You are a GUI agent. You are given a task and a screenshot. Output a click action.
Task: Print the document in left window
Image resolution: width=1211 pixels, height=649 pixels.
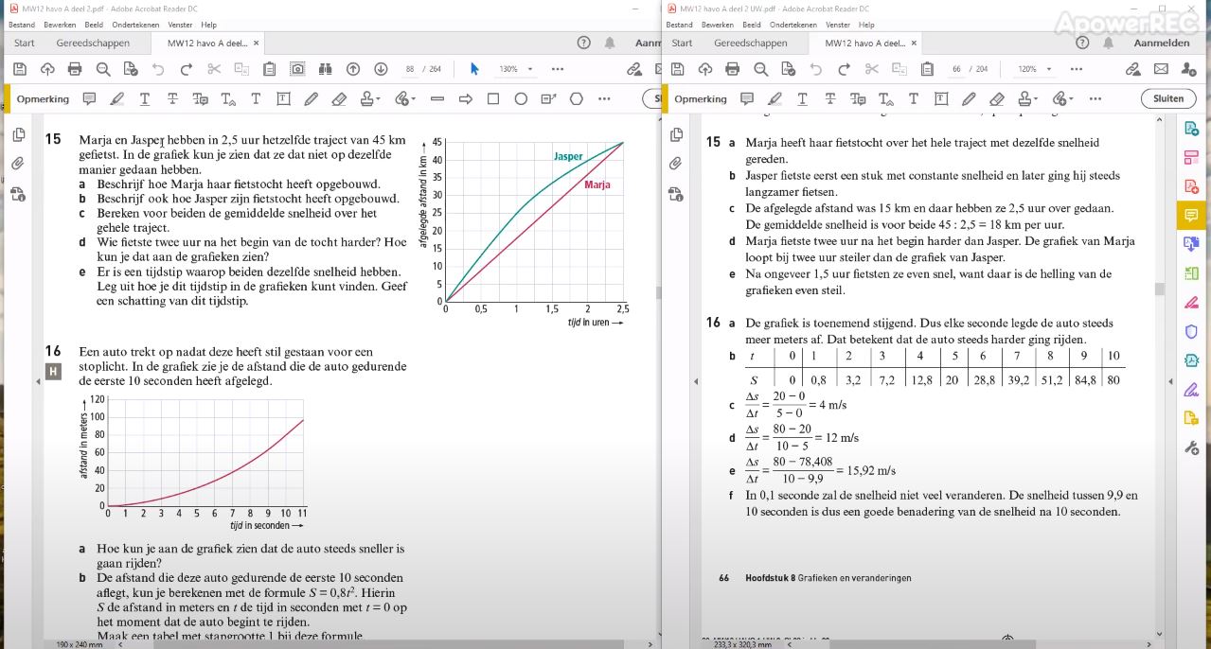pos(75,69)
